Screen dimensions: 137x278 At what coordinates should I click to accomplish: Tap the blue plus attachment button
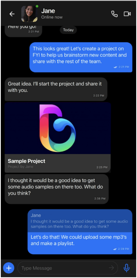pyautogui.click(x=9, y=268)
